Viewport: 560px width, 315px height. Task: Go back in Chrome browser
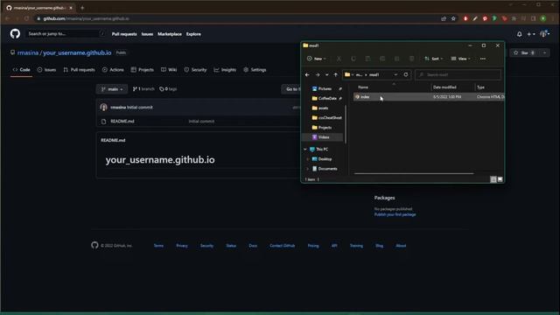8,18
